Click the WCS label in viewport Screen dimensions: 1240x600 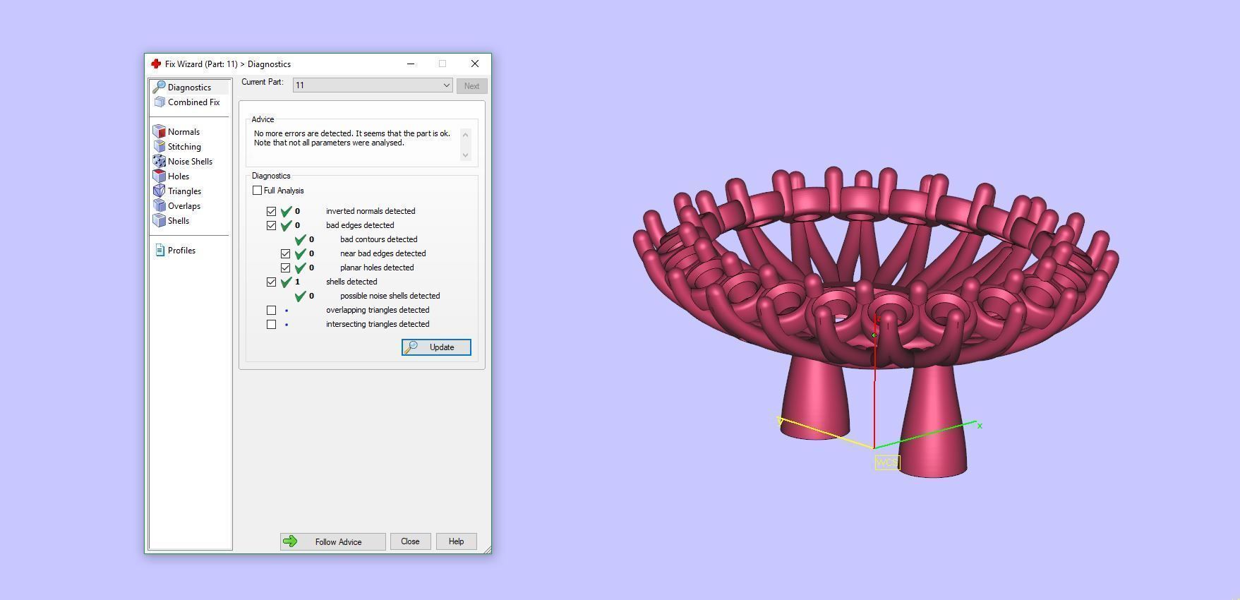[x=887, y=463]
